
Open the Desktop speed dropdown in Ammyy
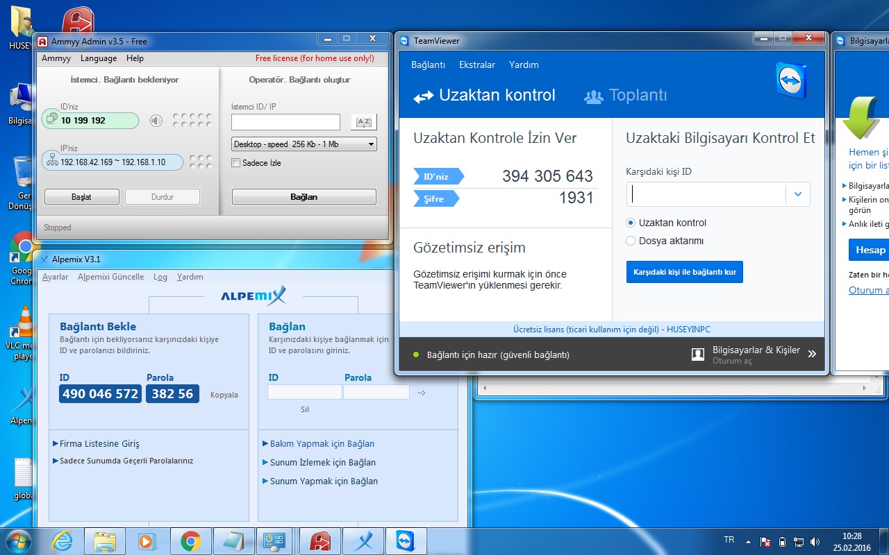304,144
